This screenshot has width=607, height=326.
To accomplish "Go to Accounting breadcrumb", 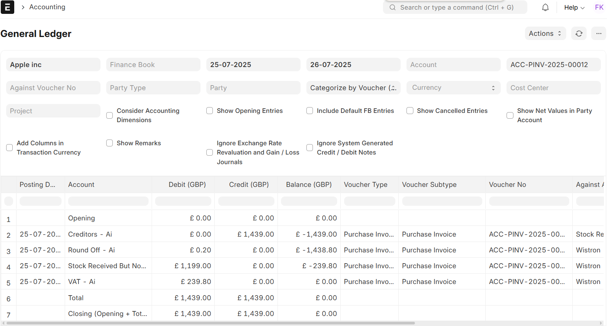I will click(47, 7).
